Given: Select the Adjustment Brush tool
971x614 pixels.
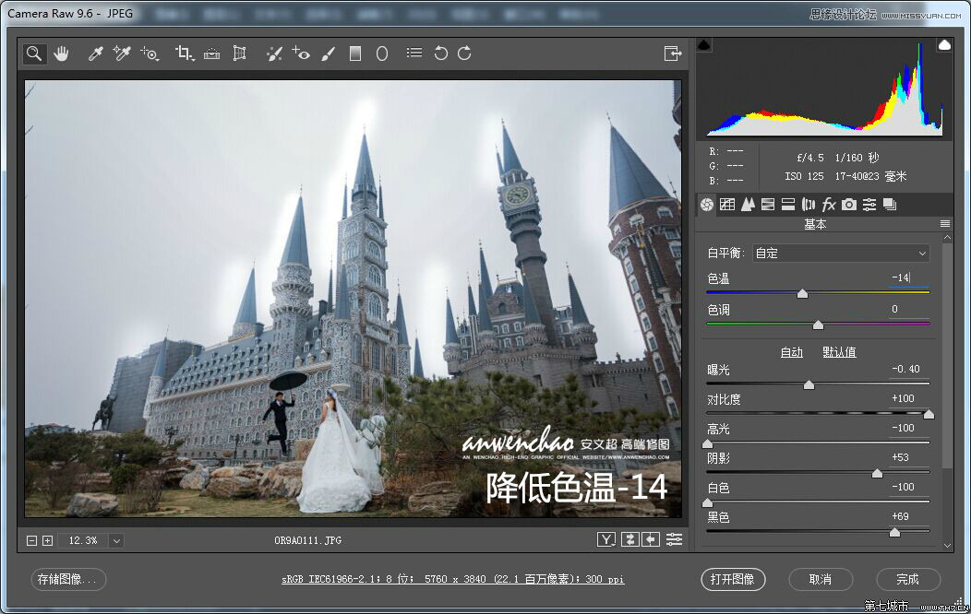Looking at the screenshot, I should point(329,53).
